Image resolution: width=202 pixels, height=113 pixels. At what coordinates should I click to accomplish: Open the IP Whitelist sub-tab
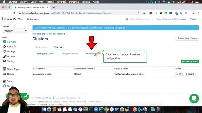[91, 54]
